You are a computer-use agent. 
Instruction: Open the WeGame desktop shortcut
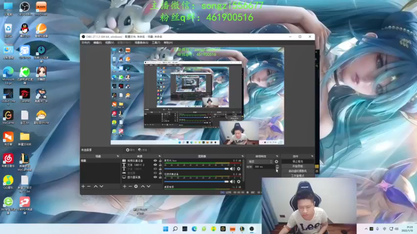point(8,118)
